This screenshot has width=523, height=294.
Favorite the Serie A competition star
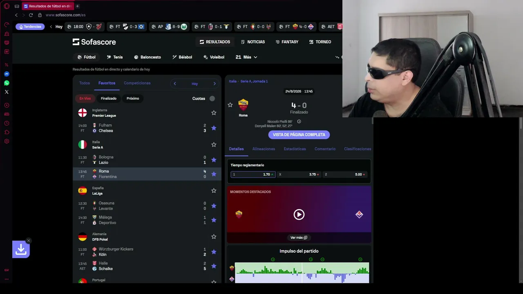(214, 145)
